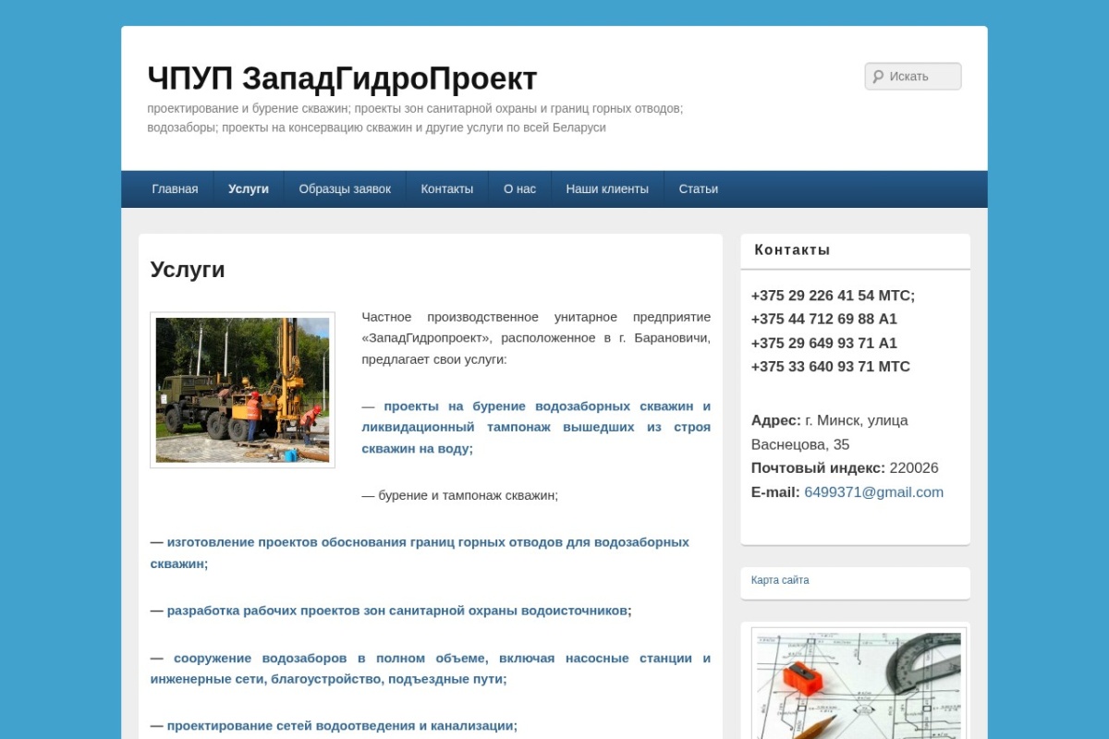Click the Контакты sidebar widget heading

(792, 249)
